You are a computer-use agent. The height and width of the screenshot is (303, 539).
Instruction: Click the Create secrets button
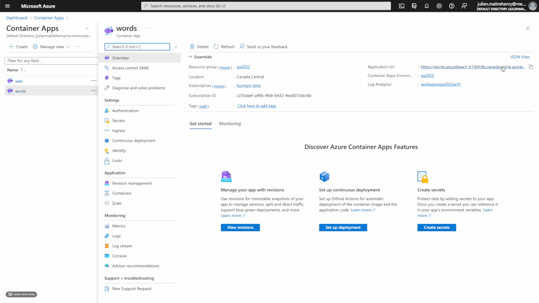coord(437,228)
